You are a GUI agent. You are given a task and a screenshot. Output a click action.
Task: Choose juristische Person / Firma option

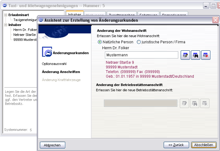(139, 42)
